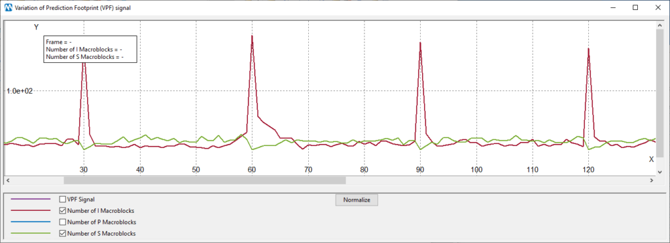670x243 pixels.
Task: Click the horizontal scrollbar left arrow
Action: click(7, 181)
